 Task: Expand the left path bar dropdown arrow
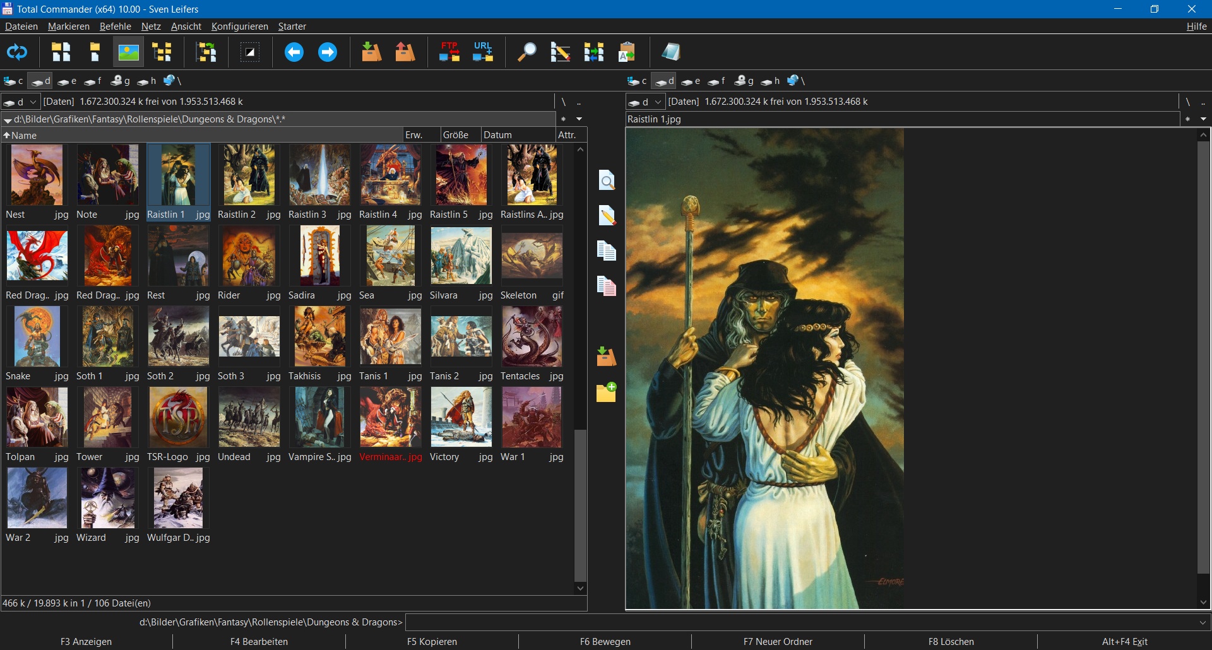[x=8, y=120]
